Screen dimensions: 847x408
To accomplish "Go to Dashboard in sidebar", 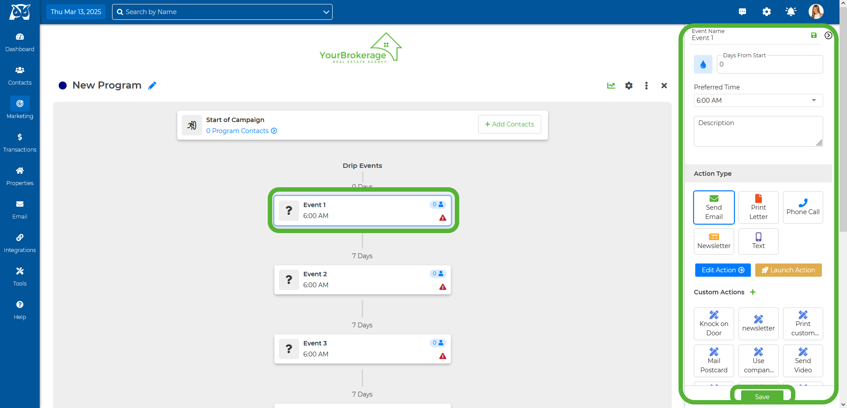I will 20,42.
